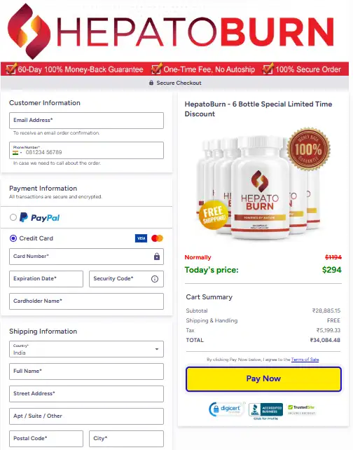Viewport: 353px width, 450px height.
Task: Open the Terms of Sale link
Action: coord(305,360)
